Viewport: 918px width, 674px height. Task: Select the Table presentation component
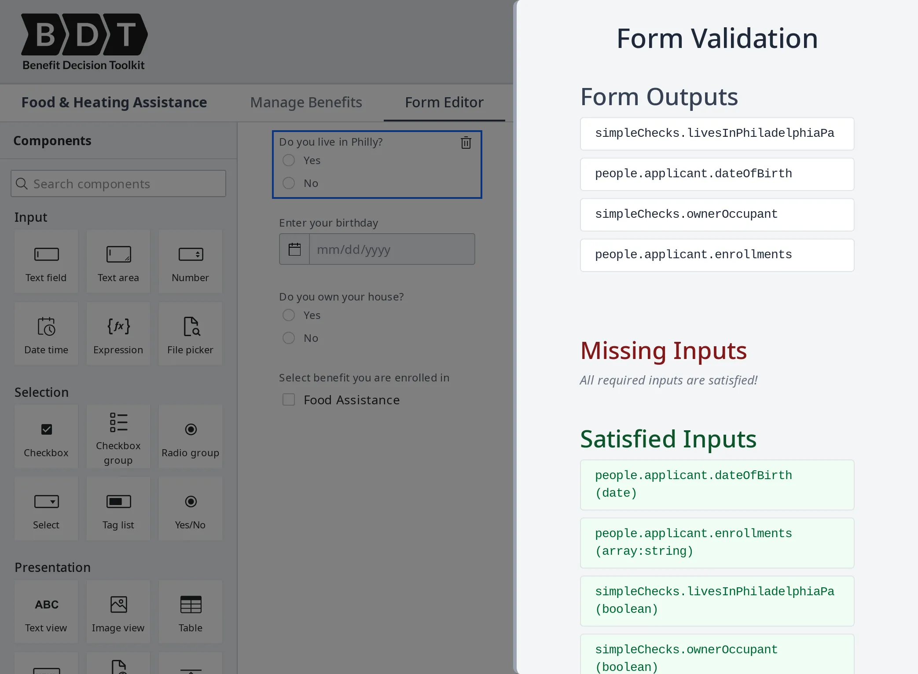pos(190,612)
